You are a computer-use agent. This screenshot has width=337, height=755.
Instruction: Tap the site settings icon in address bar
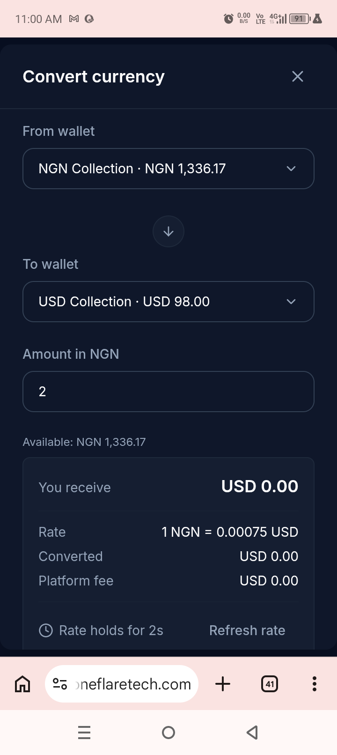(60, 684)
